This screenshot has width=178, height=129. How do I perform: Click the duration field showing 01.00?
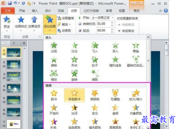click(104, 24)
